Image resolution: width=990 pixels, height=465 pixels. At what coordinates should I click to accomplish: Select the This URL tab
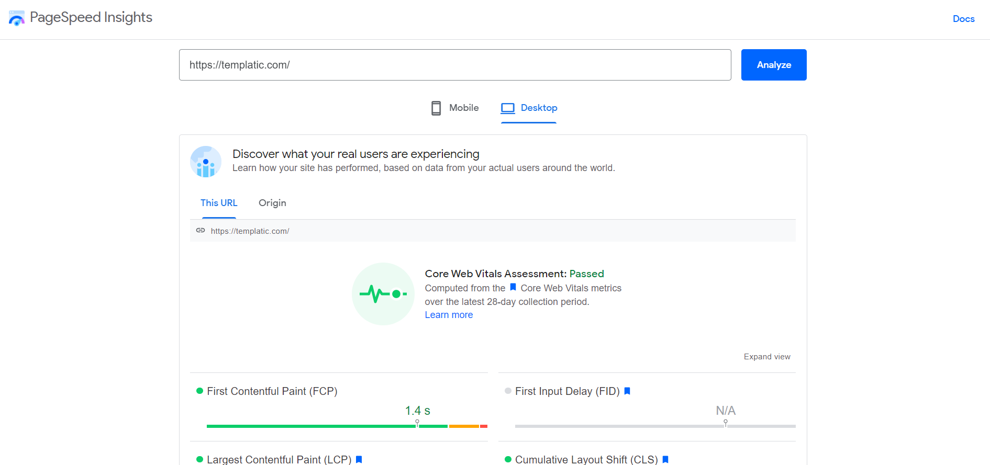pyautogui.click(x=219, y=203)
